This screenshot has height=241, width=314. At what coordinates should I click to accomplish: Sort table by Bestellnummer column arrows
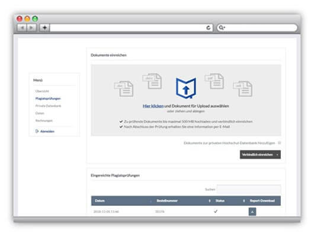[x=210, y=201]
